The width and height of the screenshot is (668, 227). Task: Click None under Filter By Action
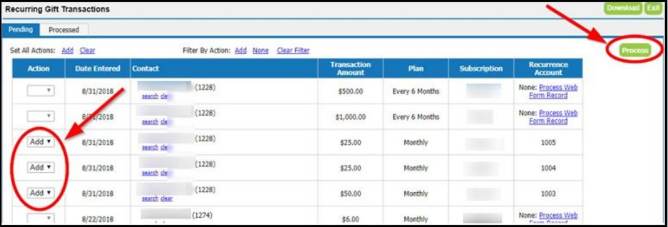(x=261, y=50)
